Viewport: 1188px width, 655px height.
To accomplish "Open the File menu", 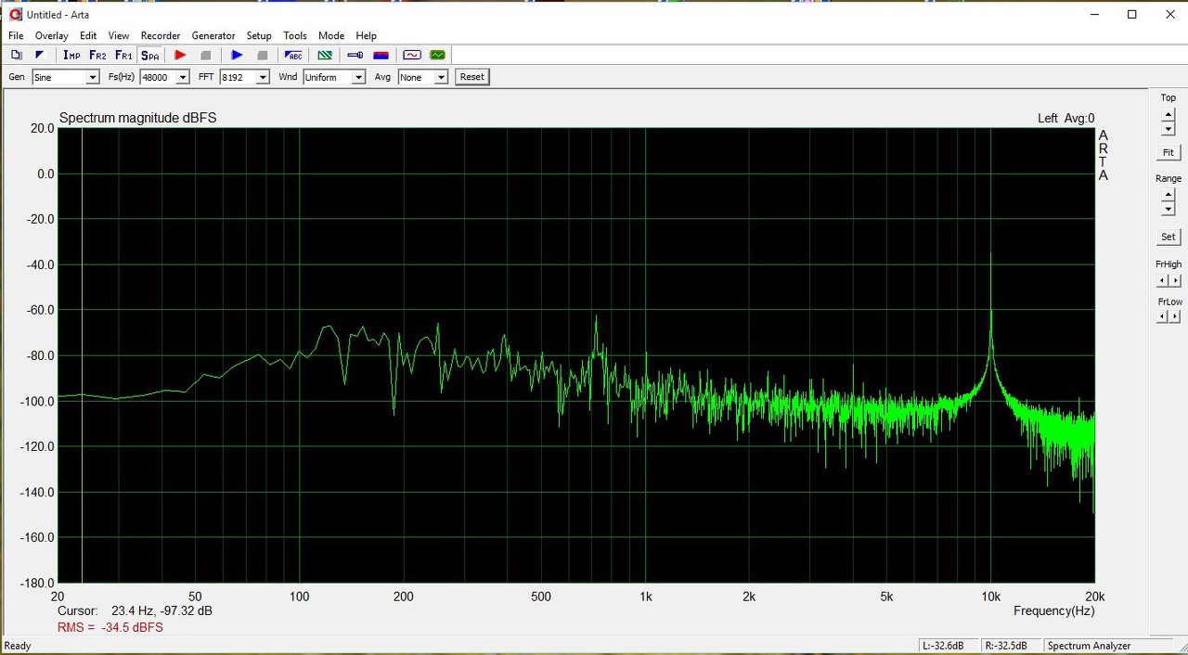I will [16, 35].
